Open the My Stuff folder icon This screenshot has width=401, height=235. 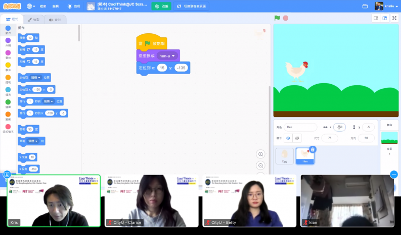click(x=365, y=6)
